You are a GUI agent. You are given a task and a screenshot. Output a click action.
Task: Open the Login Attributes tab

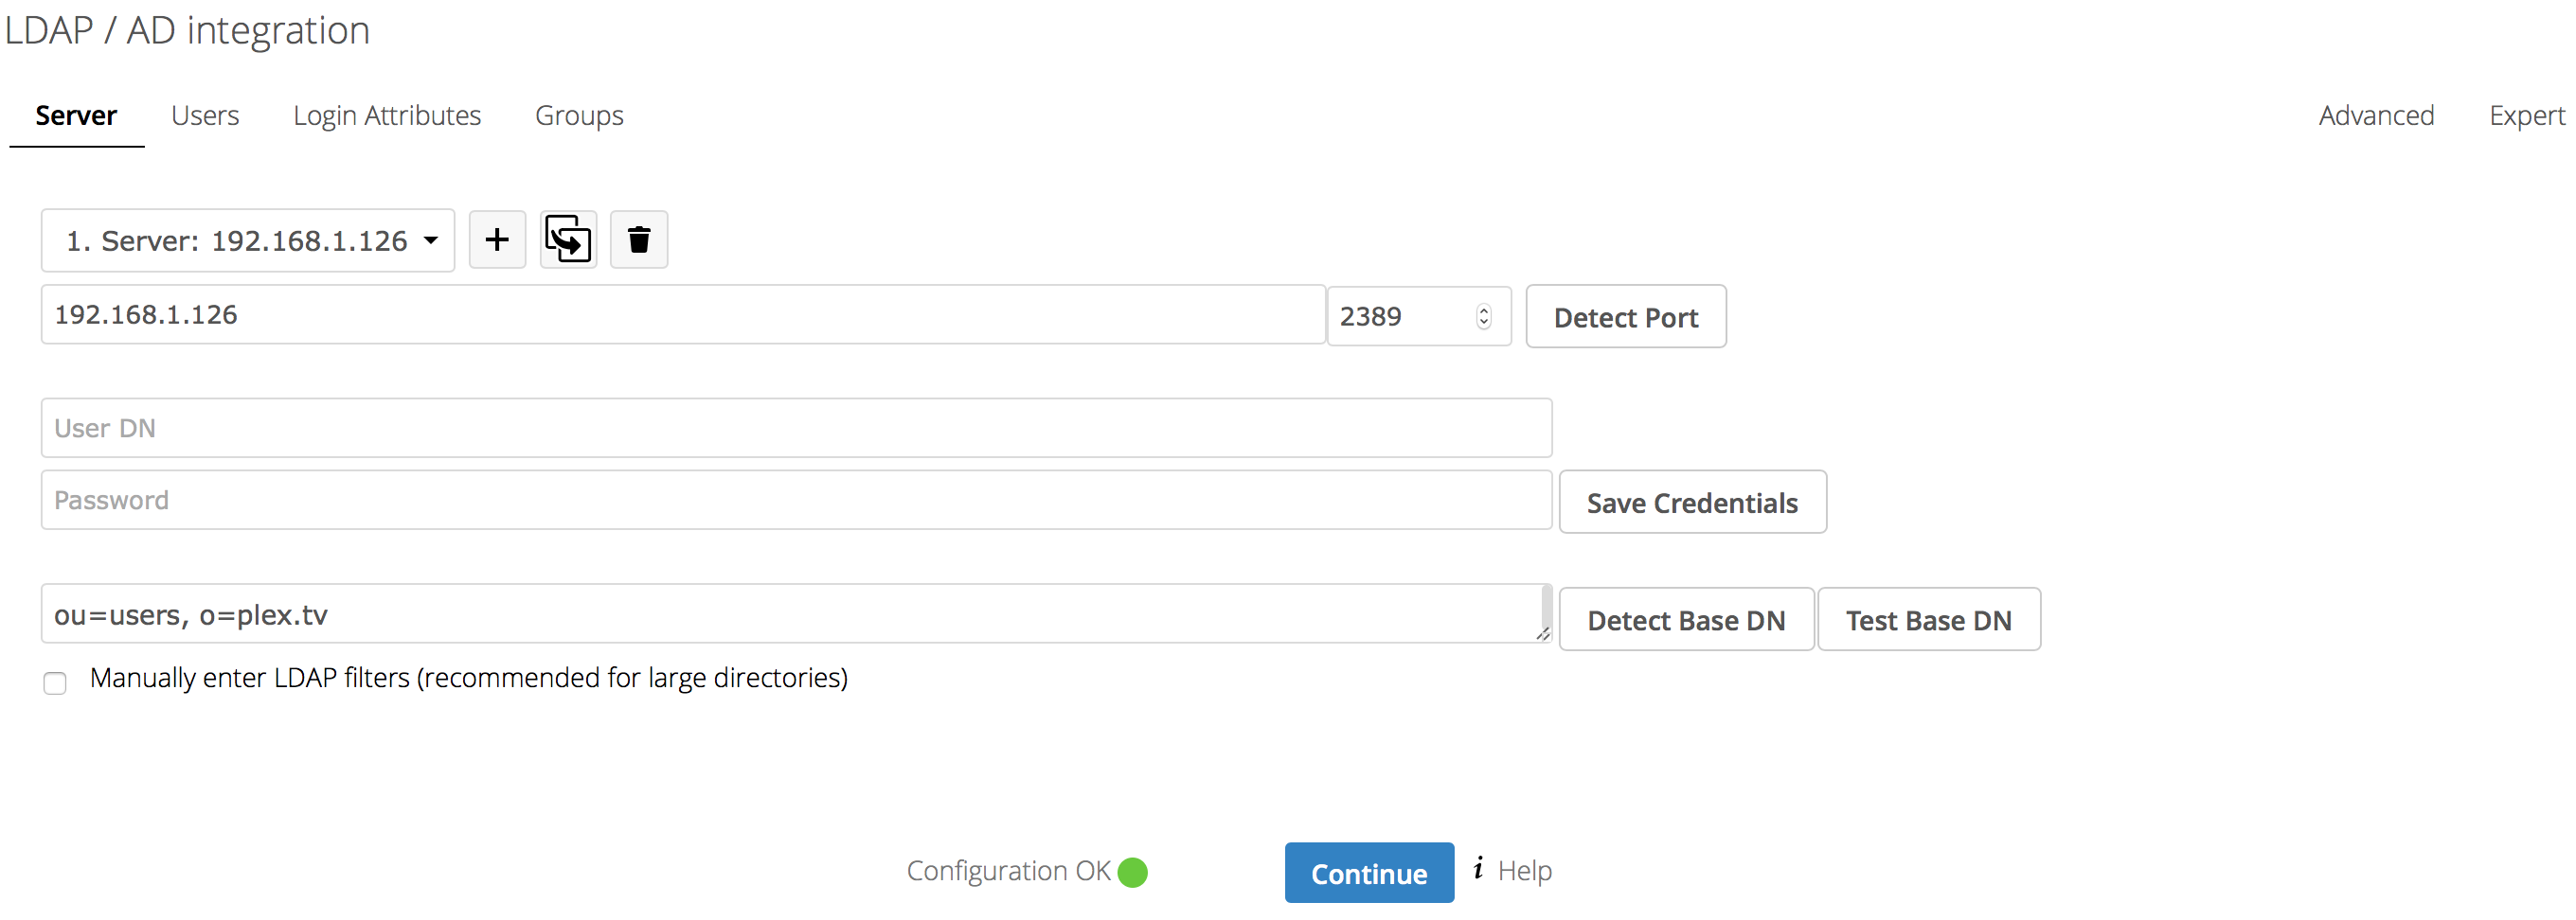pos(387,115)
